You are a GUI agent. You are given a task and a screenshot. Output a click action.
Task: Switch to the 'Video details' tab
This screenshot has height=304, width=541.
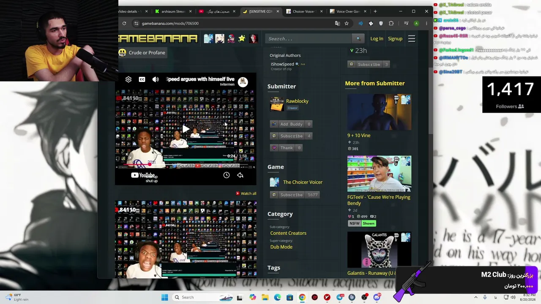pos(134,11)
